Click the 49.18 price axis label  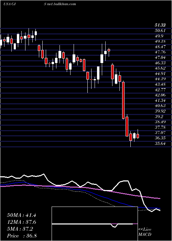click(x=160, y=41)
